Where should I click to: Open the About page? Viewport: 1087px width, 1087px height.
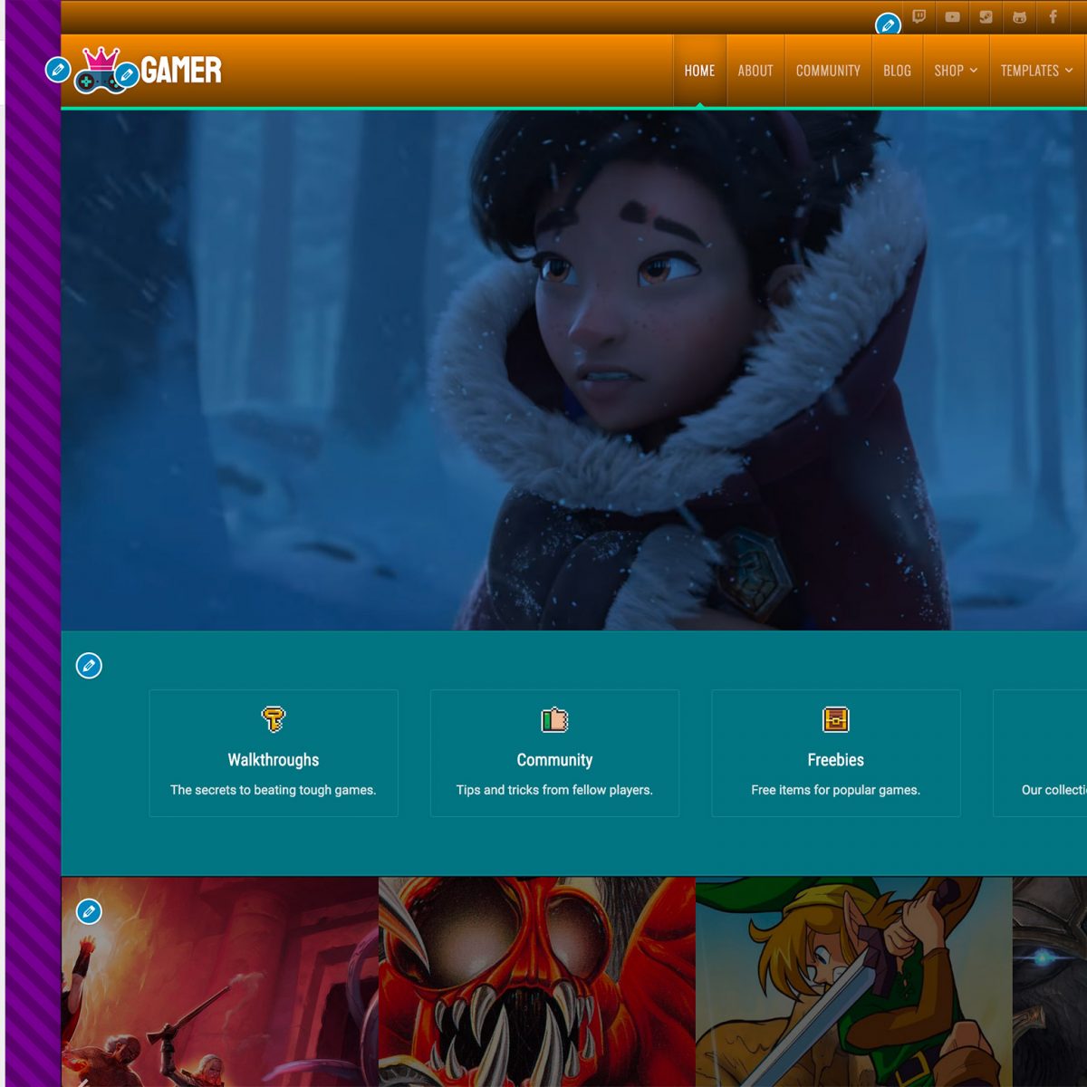click(755, 71)
